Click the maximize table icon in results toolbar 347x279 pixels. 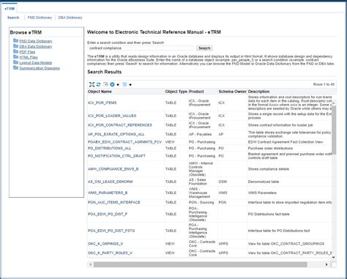pos(92,84)
